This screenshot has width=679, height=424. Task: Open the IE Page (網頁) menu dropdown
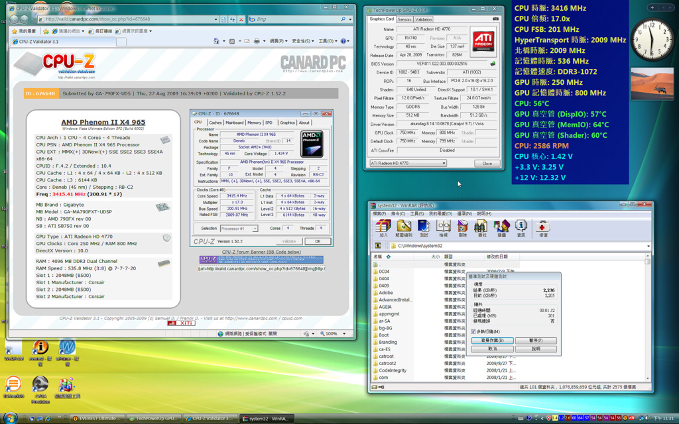point(278,41)
